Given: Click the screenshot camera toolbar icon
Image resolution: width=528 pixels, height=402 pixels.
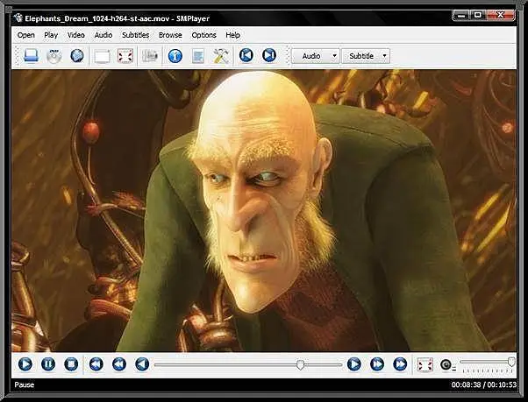Looking at the screenshot, I should [150, 56].
